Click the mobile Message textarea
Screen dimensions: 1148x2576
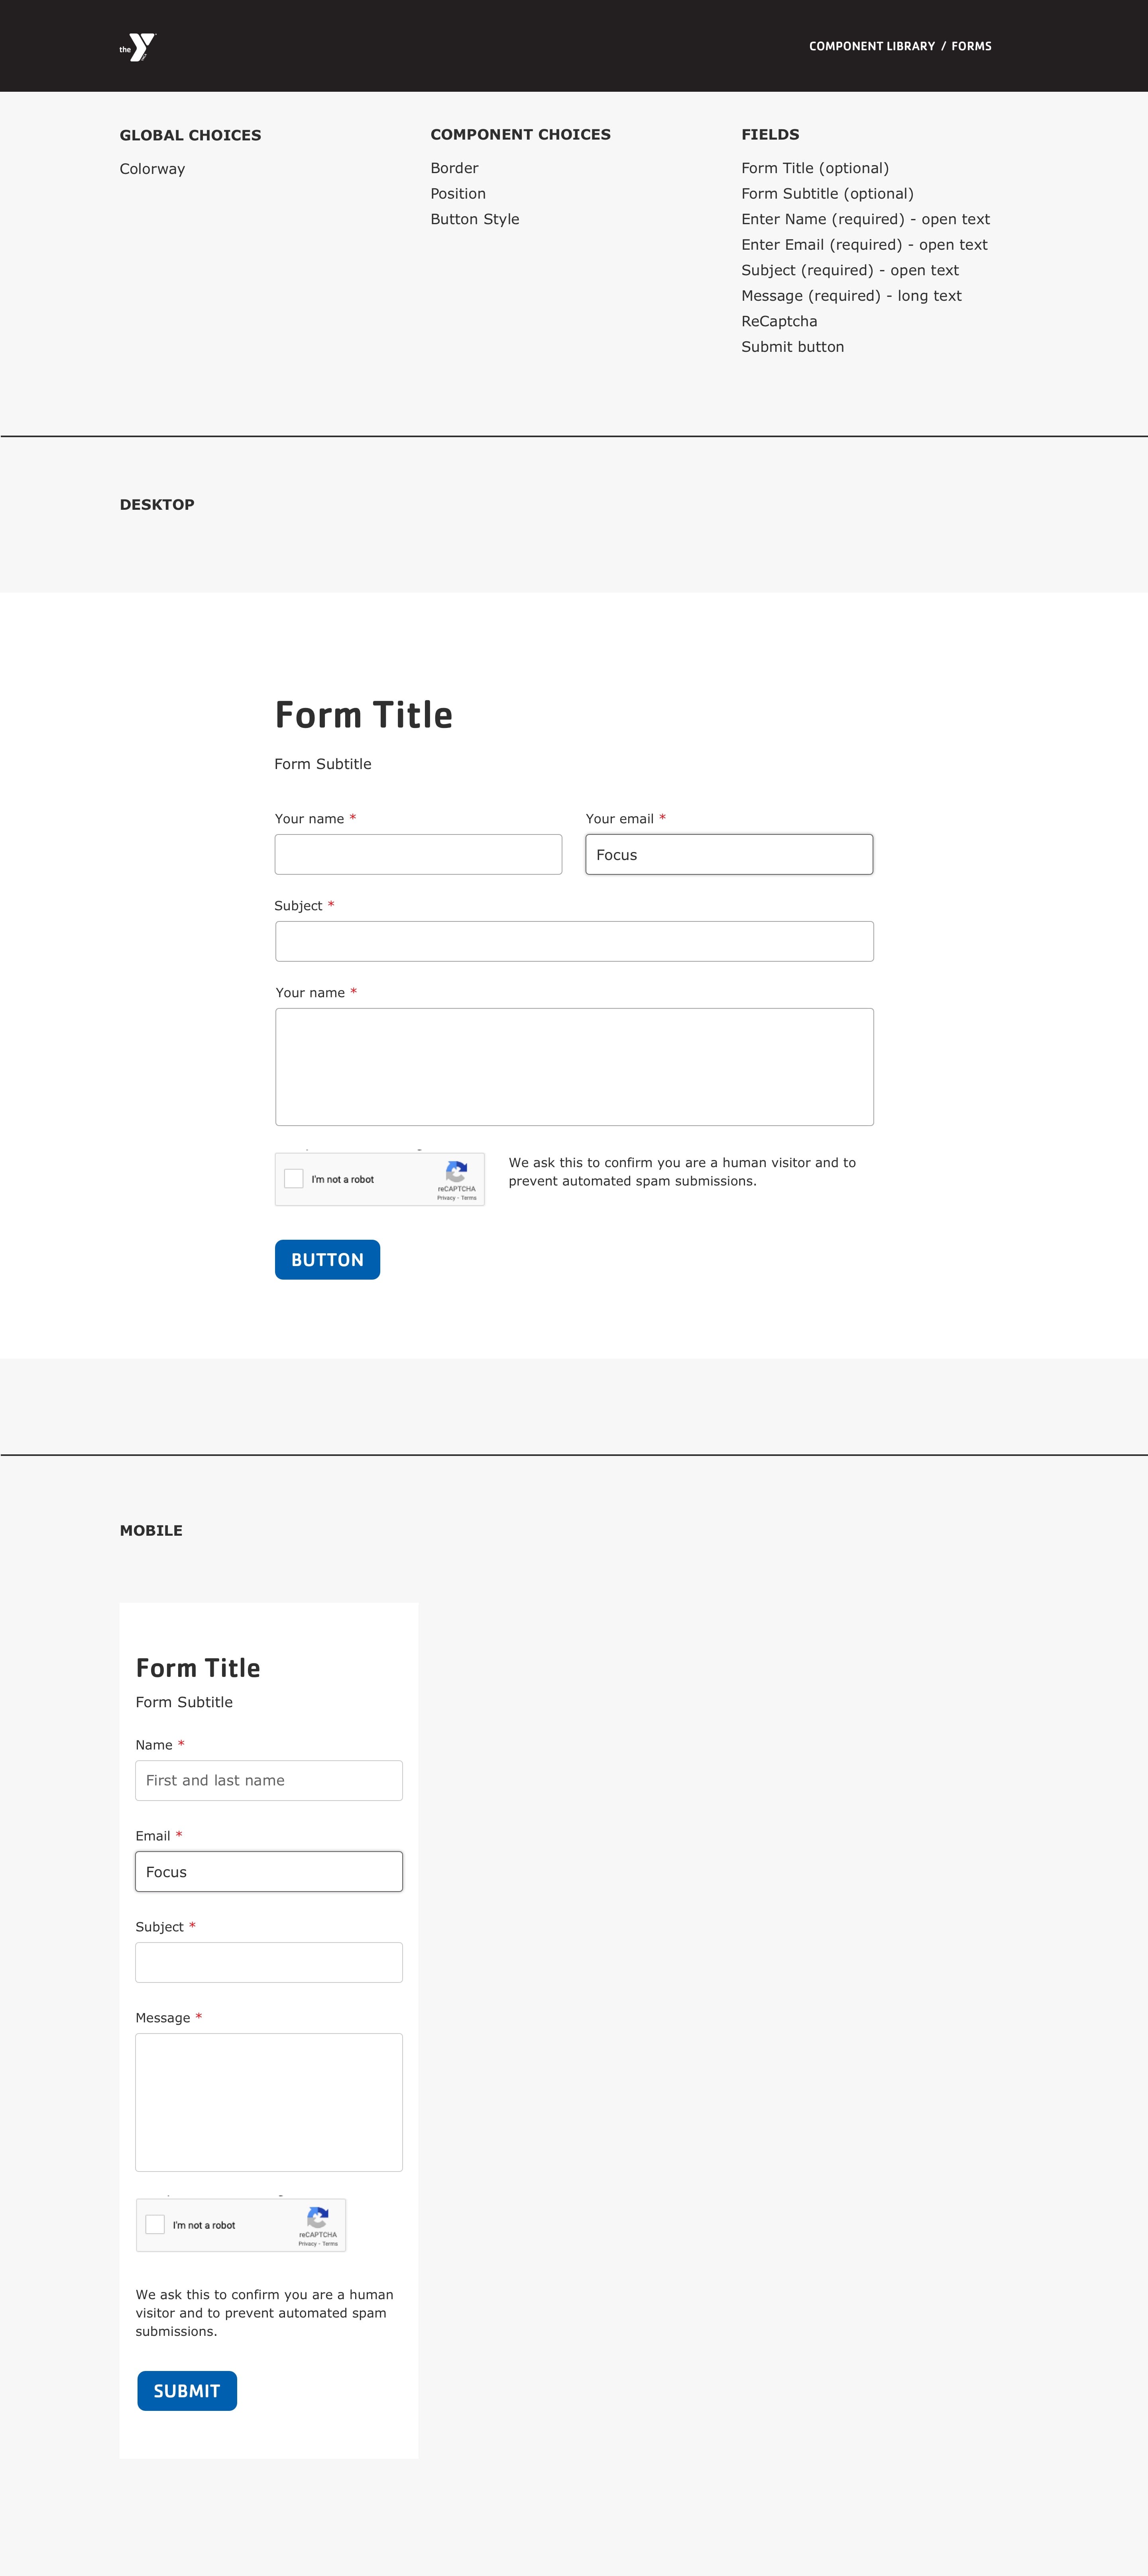(269, 2102)
